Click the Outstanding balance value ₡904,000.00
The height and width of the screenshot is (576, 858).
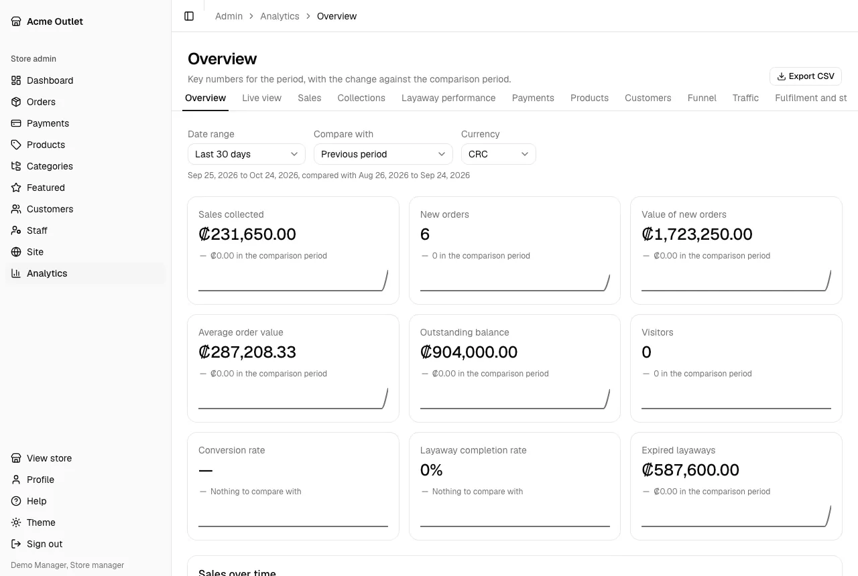pos(469,352)
